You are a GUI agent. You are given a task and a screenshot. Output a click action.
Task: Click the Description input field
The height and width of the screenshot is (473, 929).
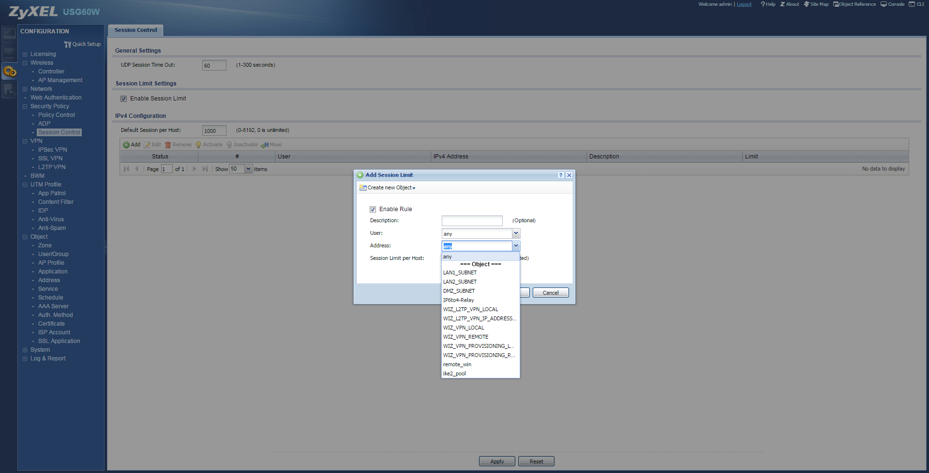click(x=472, y=221)
